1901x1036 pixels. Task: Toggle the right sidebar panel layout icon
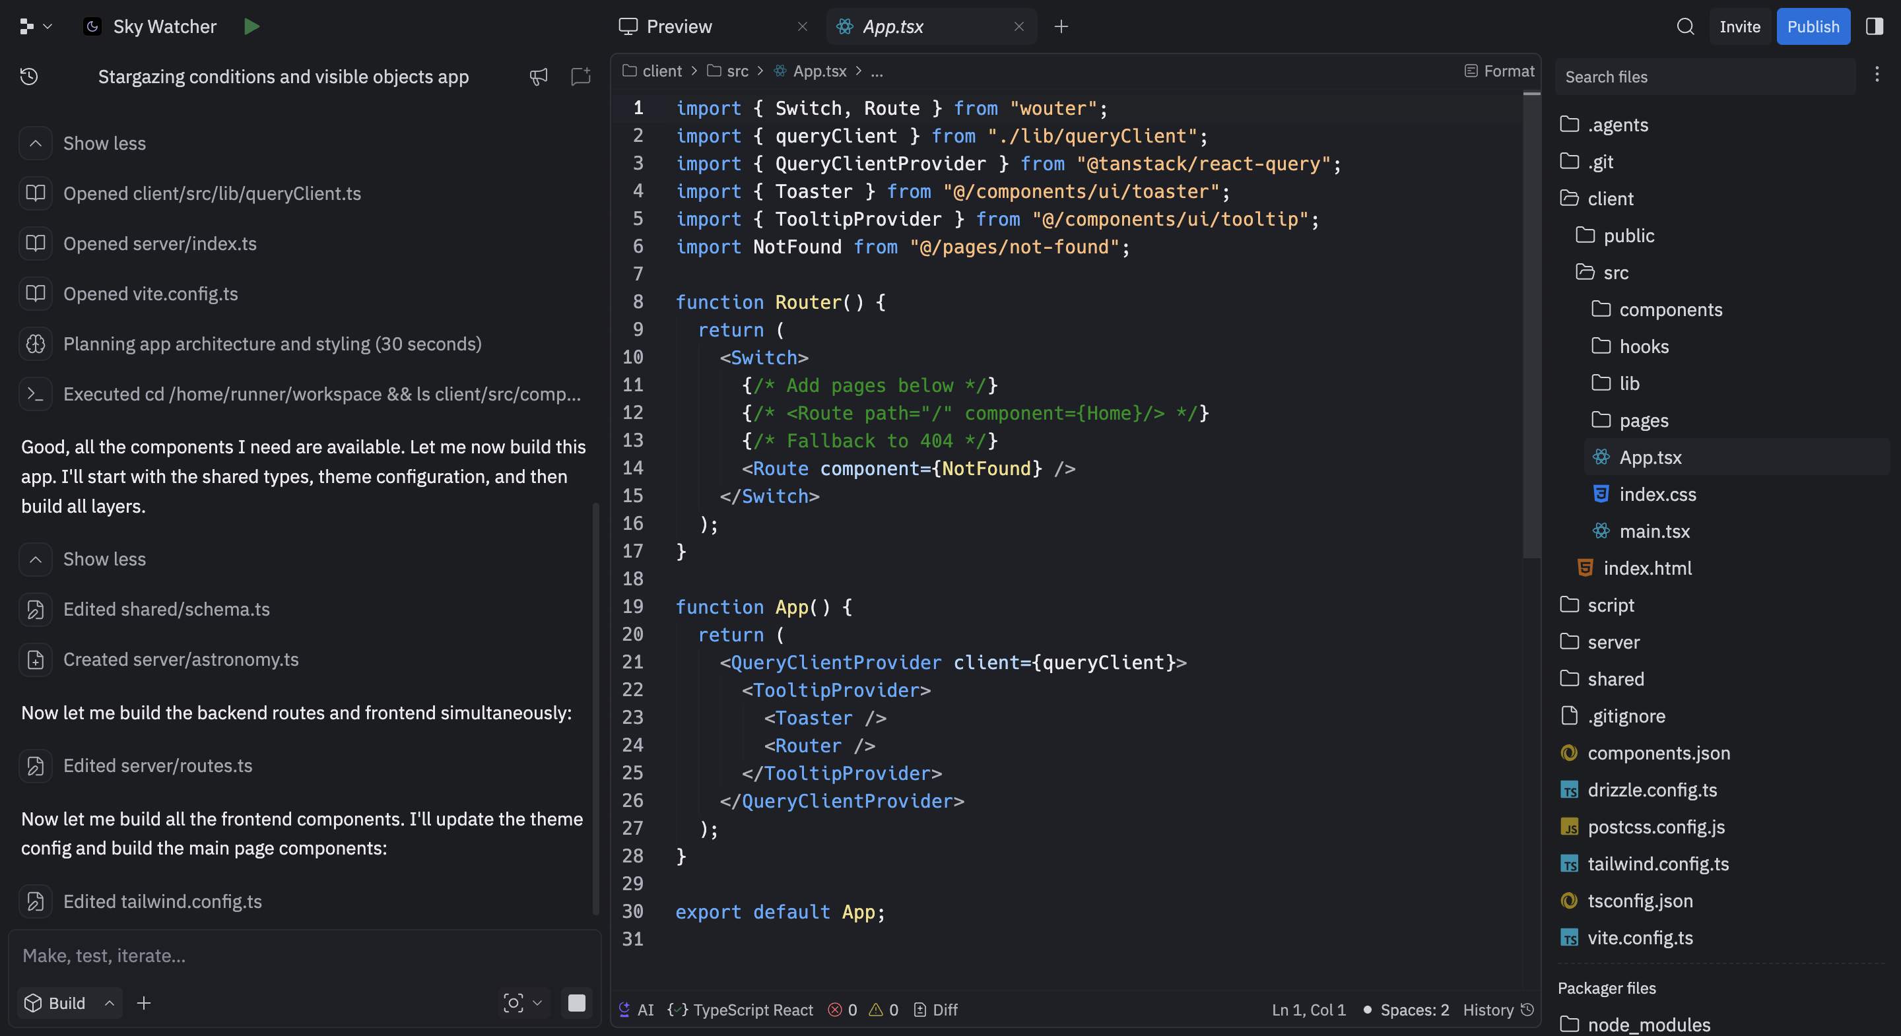1875,26
